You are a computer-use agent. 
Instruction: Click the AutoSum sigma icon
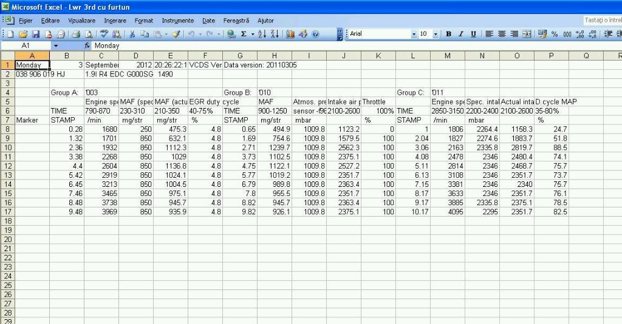tap(244, 35)
